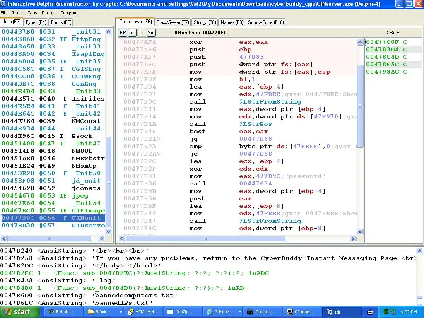Select the CodeViewer (F6) tab
The width and height of the screenshot is (424, 318).
135,22
